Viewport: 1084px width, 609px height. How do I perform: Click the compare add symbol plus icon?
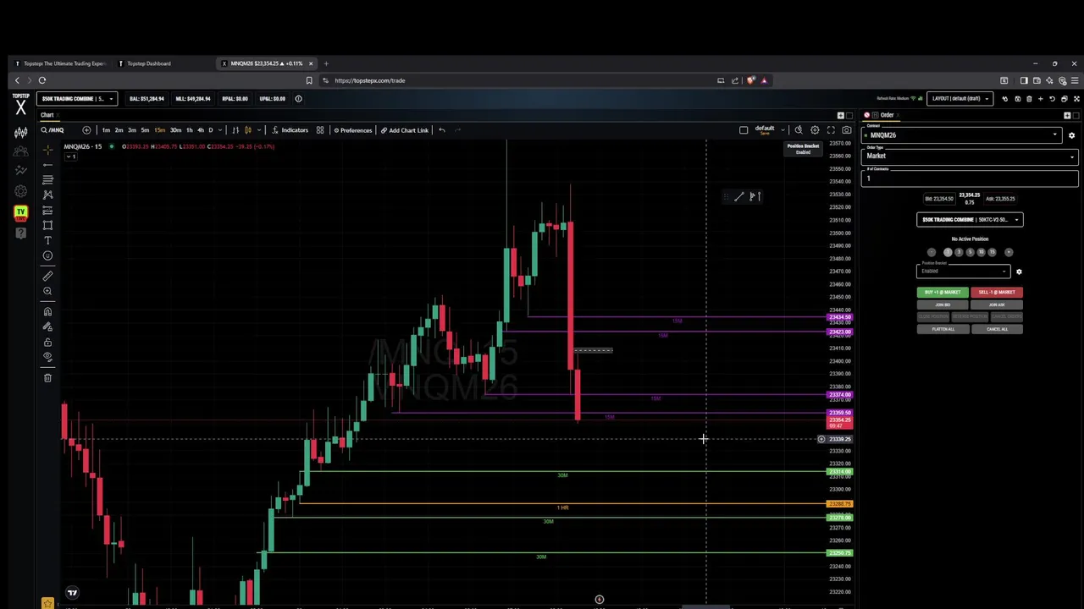pos(86,130)
